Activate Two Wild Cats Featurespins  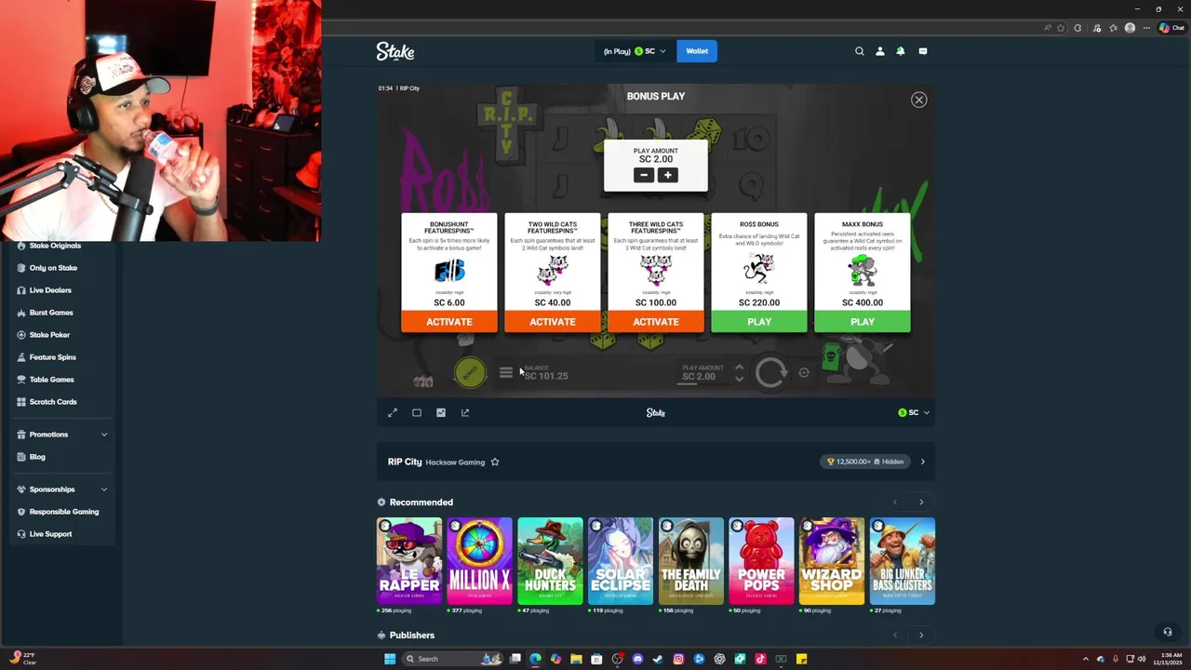(553, 322)
